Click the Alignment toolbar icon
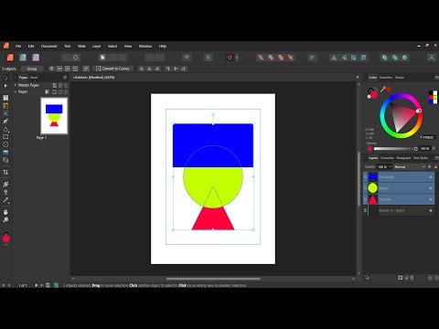 coord(312,58)
